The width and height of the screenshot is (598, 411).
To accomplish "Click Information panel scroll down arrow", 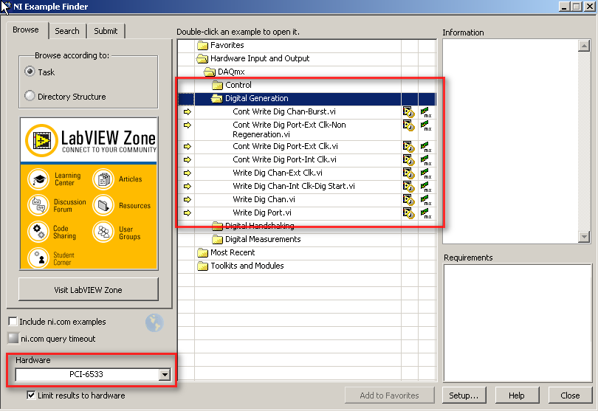I will click(584, 236).
